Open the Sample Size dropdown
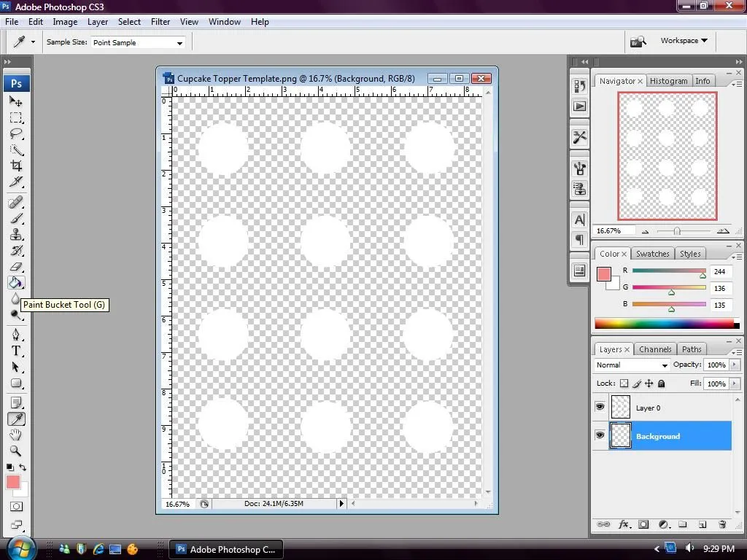747x560 pixels. pyautogui.click(x=178, y=42)
